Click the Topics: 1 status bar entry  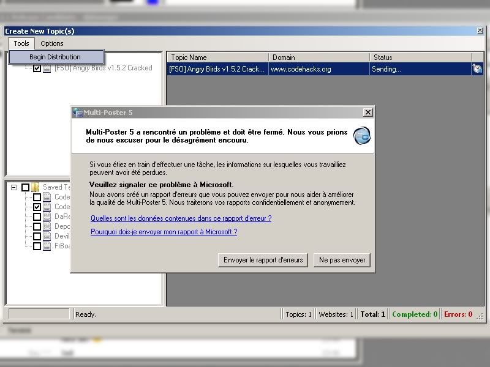(x=298, y=314)
